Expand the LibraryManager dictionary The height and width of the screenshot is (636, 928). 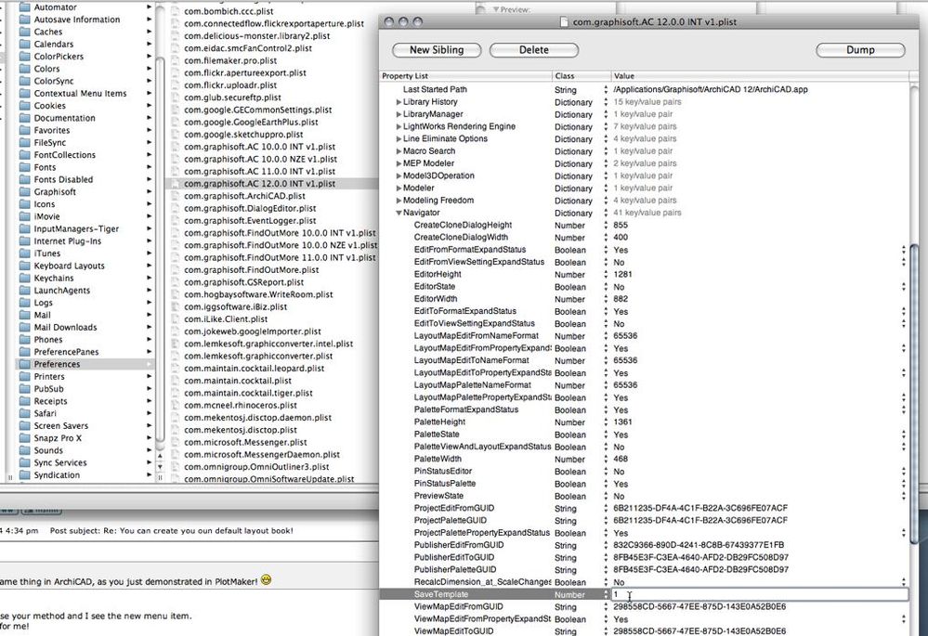pyautogui.click(x=399, y=114)
